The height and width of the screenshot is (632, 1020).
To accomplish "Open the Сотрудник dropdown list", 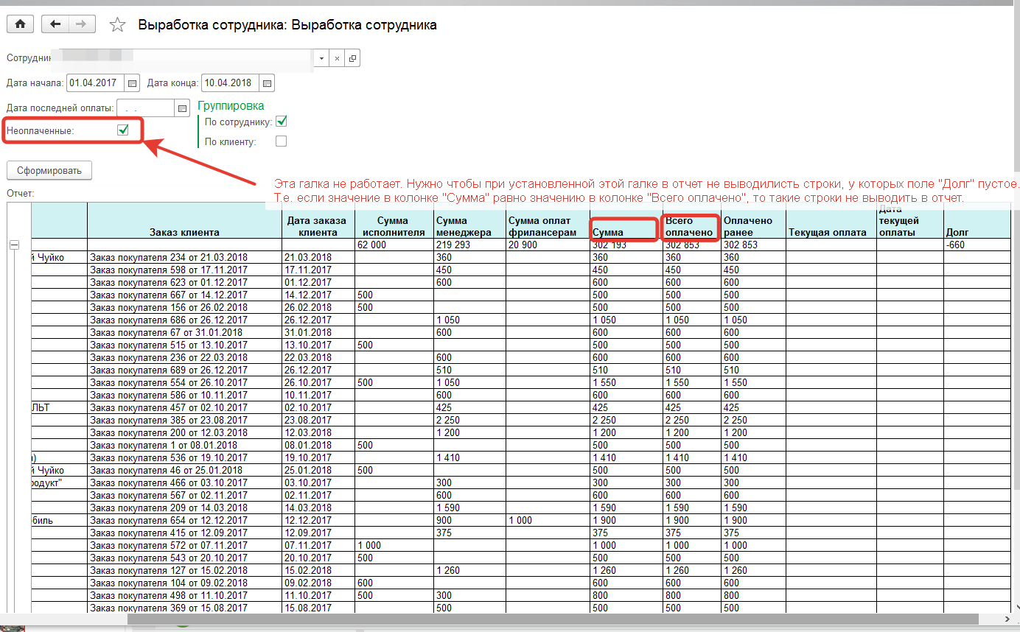I will point(321,59).
